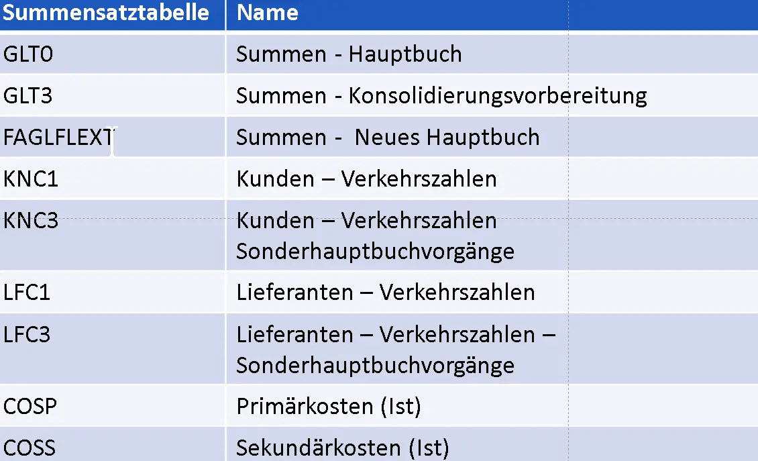
Task: Select the GLT0 table cell
Action: (x=28, y=54)
